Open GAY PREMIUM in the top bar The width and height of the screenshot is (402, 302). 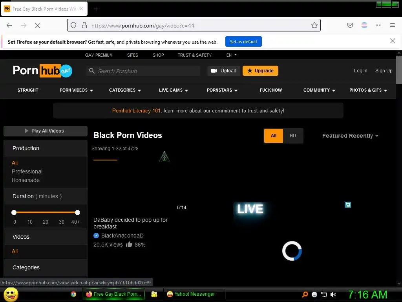99,55
